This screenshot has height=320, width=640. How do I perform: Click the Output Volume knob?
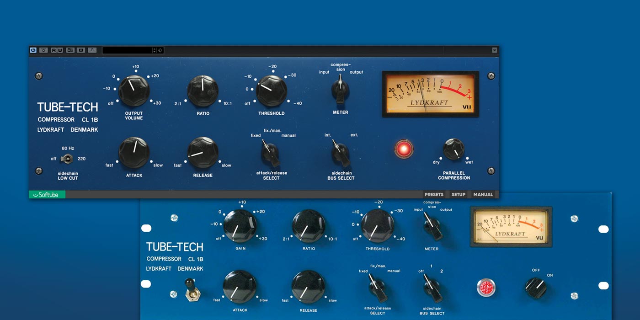pos(134,90)
